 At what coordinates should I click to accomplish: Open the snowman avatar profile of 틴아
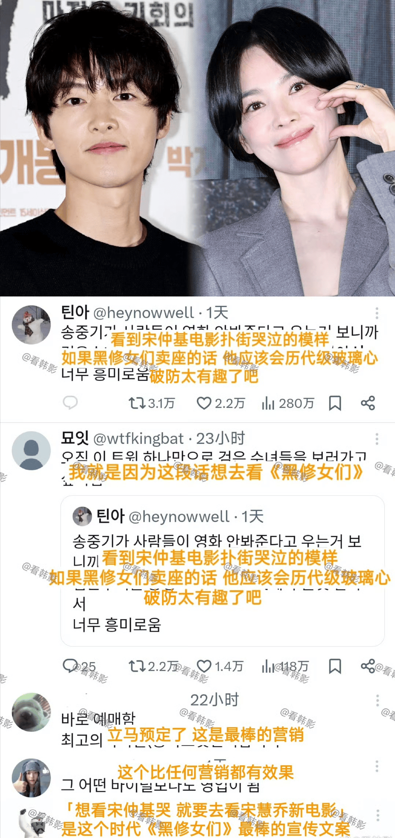tap(31, 325)
